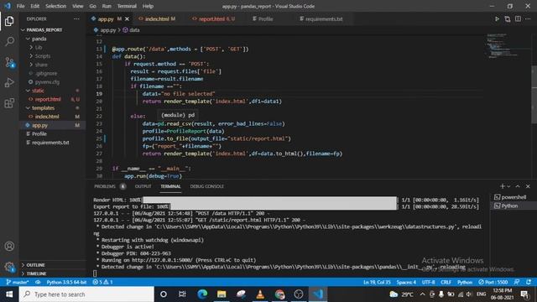537x302 pixels.
Task: Open the Selection menu
Action: tap(55, 6)
